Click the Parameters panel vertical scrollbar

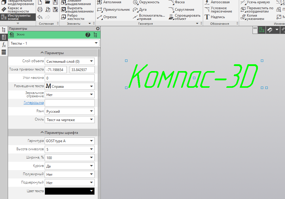click(x=99, y=123)
